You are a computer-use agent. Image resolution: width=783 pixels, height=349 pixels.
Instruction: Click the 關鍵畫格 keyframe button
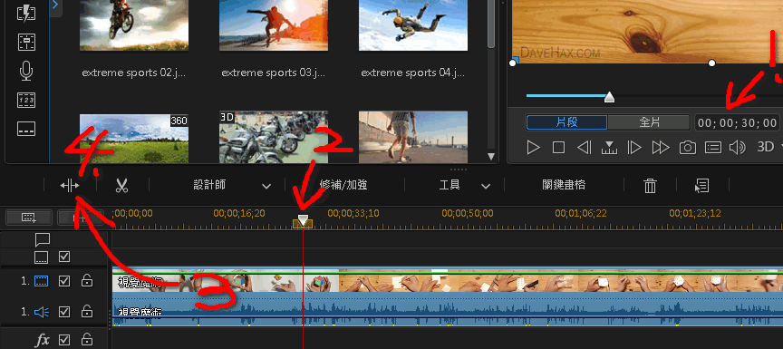pos(564,185)
